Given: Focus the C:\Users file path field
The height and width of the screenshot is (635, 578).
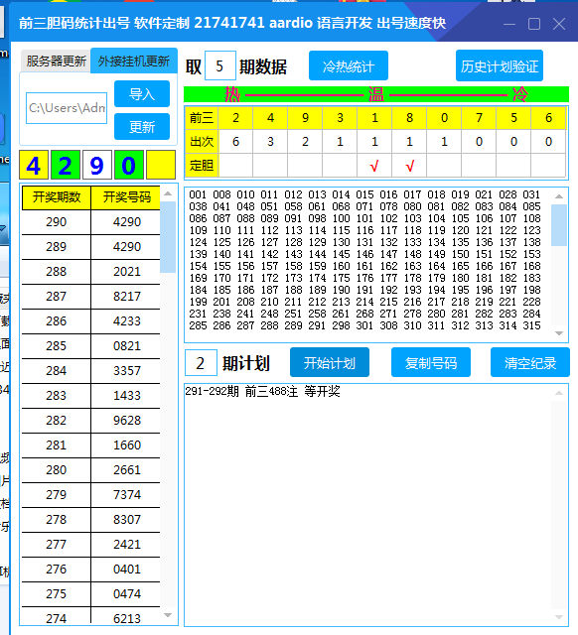Looking at the screenshot, I should (x=67, y=108).
